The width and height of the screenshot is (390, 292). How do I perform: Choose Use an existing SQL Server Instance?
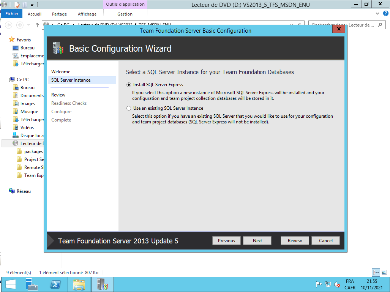click(x=129, y=108)
